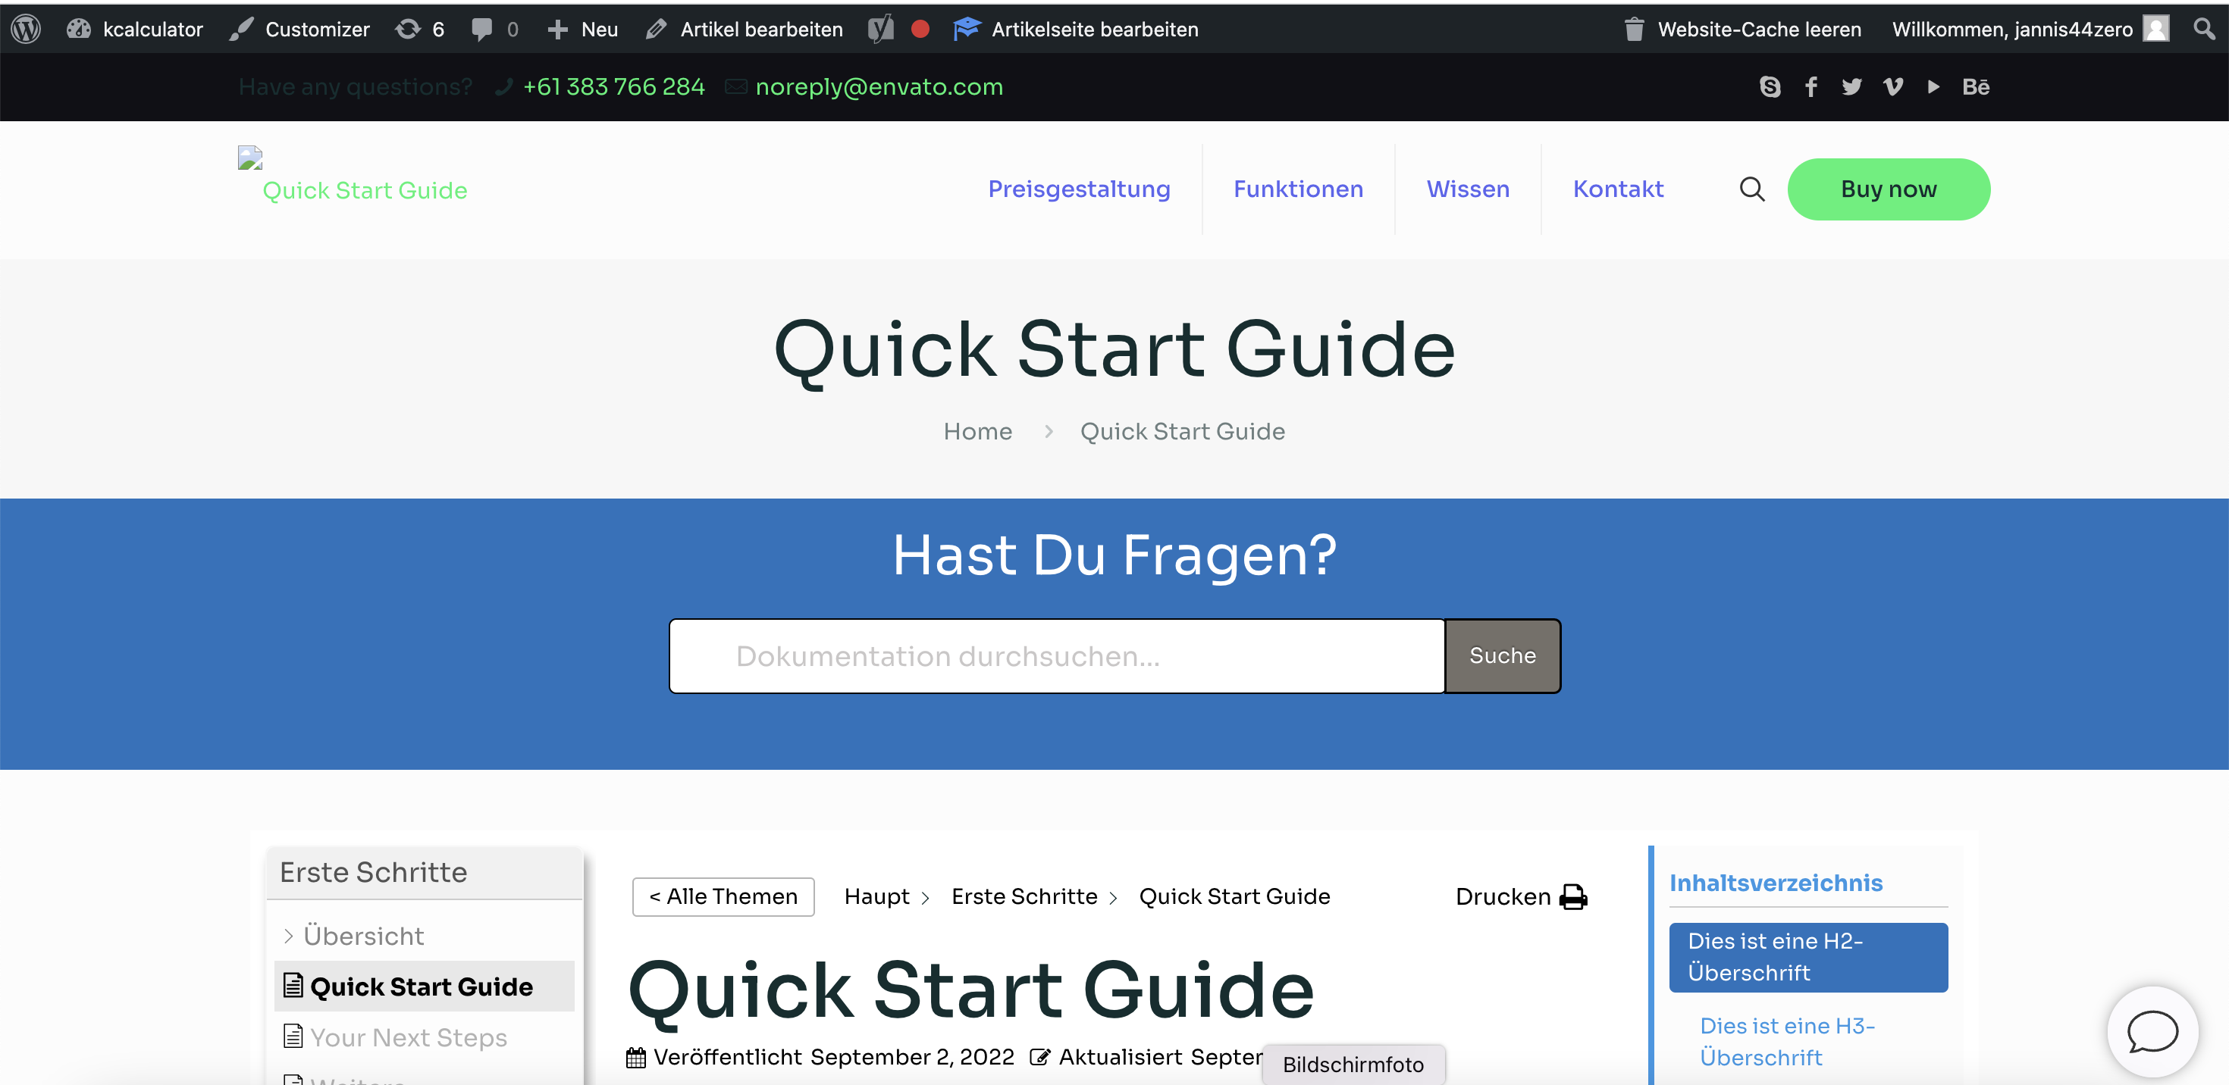The width and height of the screenshot is (2229, 1085).
Task: Click the header search magnifier icon
Action: click(1752, 189)
